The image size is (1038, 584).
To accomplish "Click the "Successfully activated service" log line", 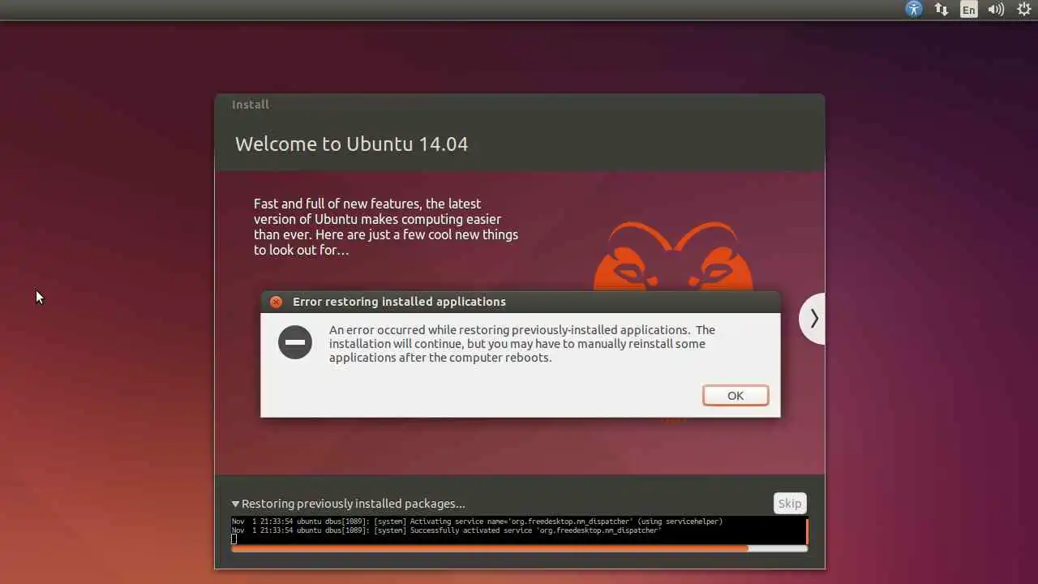I will tap(447, 530).
